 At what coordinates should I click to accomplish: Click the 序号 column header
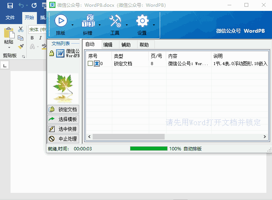[99, 56]
